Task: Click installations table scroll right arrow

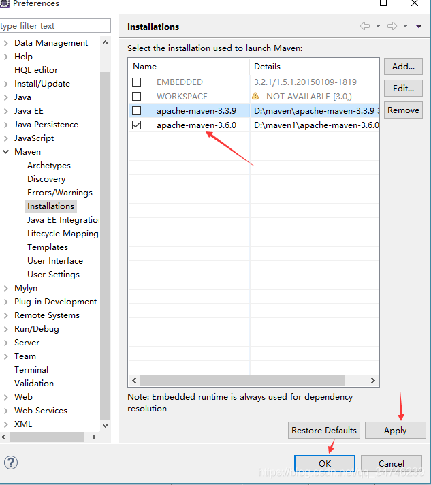Action: pyautogui.click(x=373, y=380)
